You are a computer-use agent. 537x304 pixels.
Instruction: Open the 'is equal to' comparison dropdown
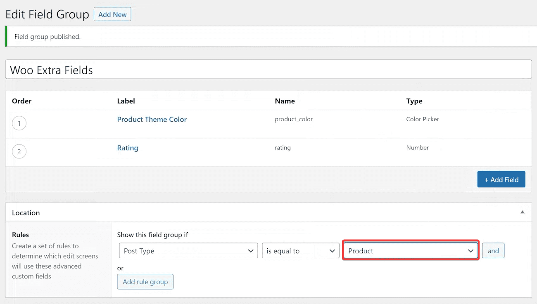point(300,250)
